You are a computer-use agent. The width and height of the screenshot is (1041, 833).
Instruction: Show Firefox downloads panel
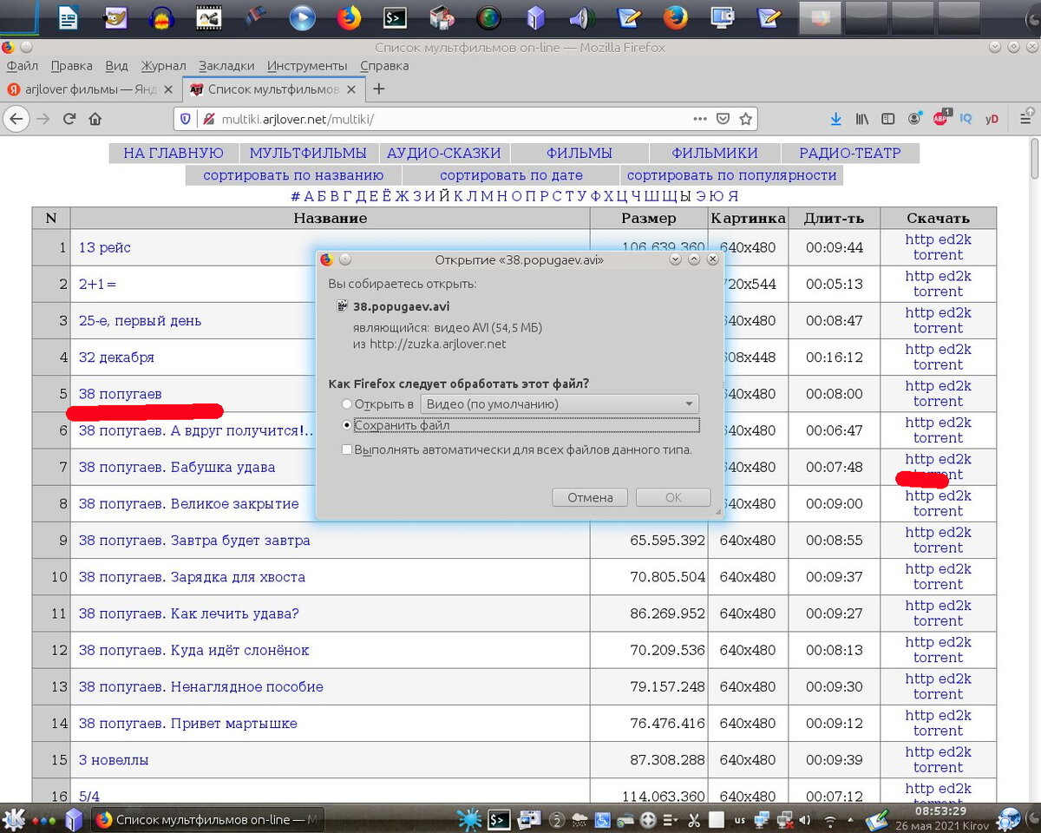pyautogui.click(x=836, y=119)
